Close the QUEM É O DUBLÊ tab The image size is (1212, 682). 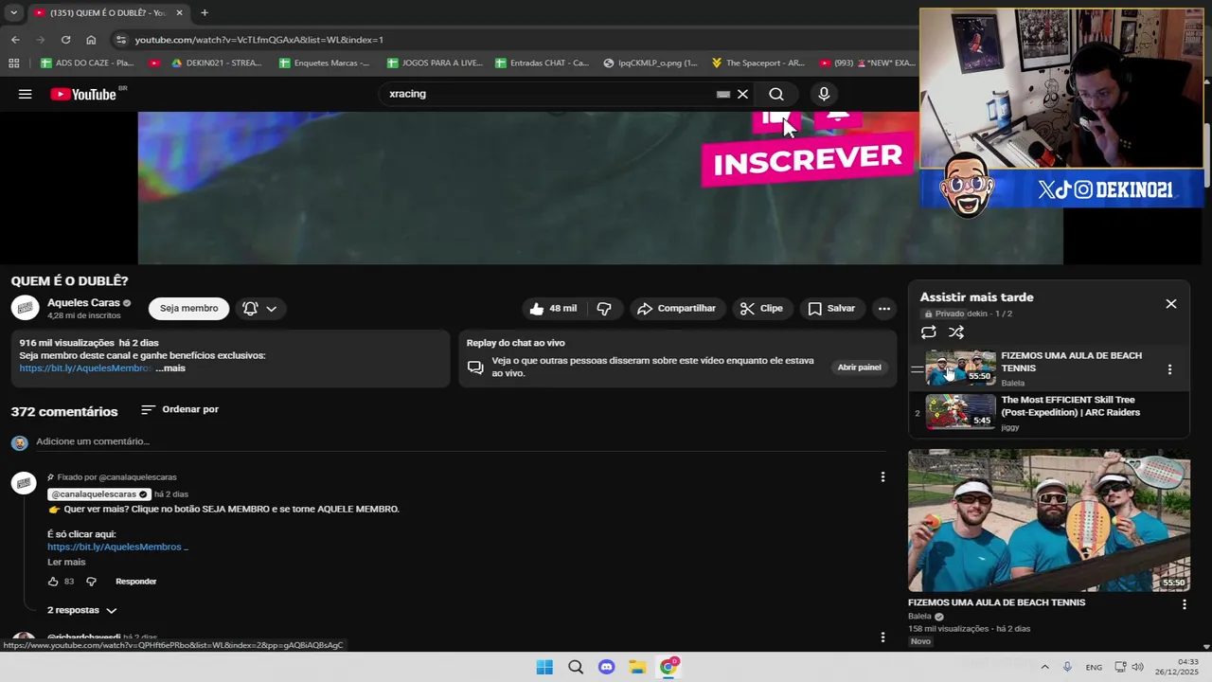coord(179,12)
